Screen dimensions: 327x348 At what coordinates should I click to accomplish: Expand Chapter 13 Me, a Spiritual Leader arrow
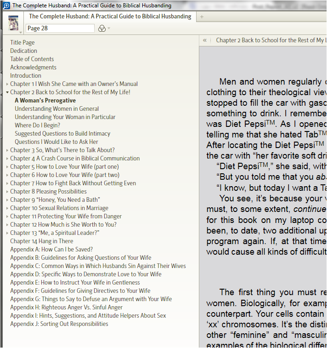7,233
